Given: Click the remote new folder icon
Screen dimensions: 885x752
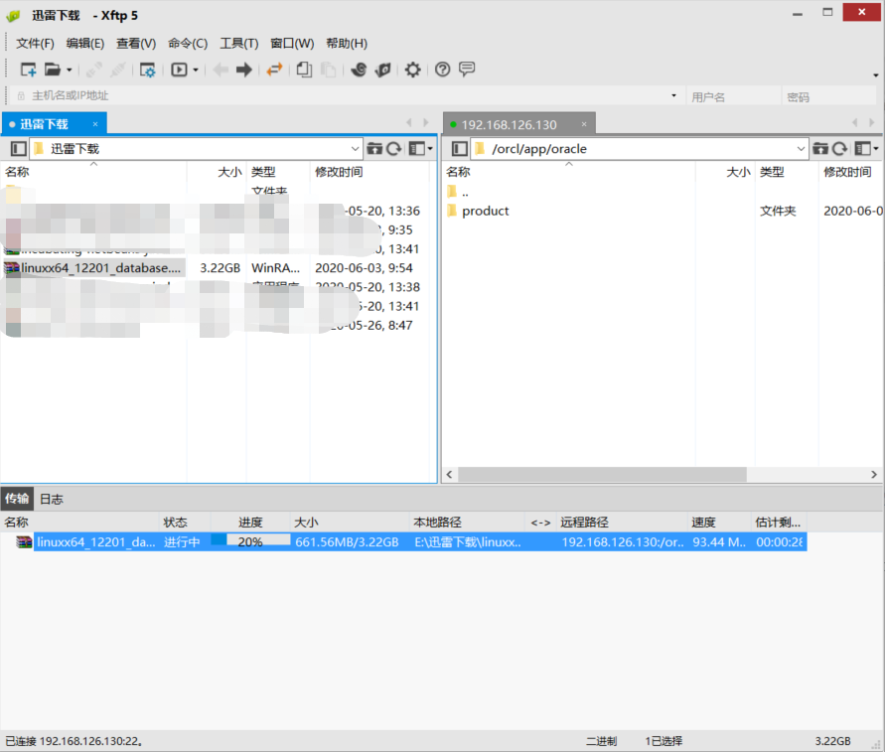Looking at the screenshot, I should tap(820, 149).
